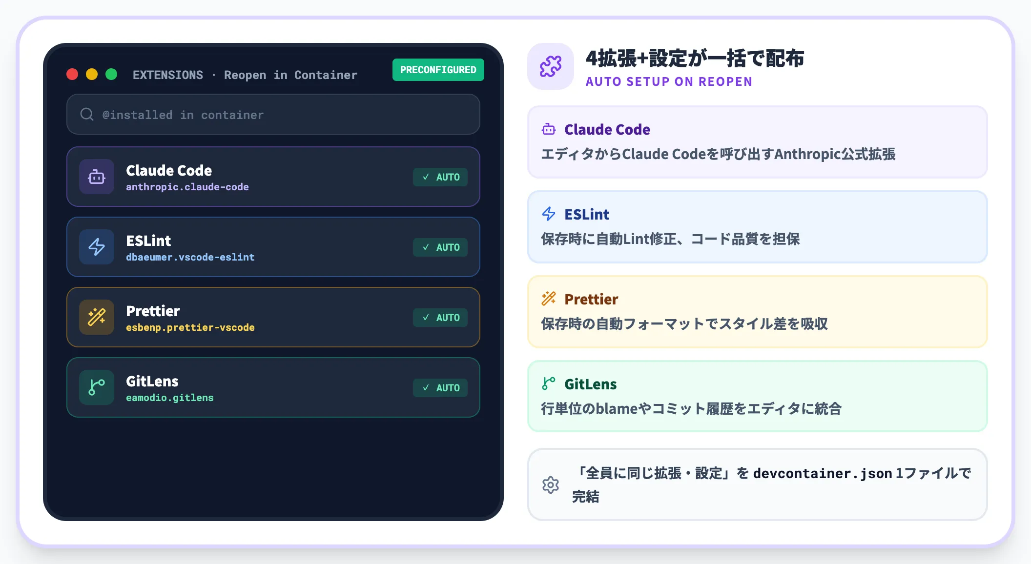Click the GitLens branch icon in extensions list
1031x564 pixels.
(x=97, y=387)
